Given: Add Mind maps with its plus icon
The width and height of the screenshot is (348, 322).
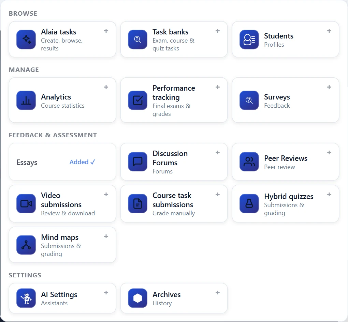Looking at the screenshot, I should click(x=106, y=236).
